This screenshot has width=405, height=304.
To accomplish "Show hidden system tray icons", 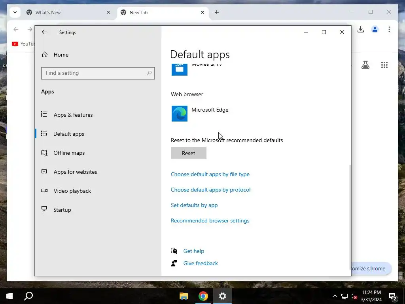I will point(335,296).
